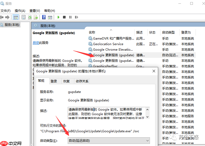Open the 文件(F) menu

pos(5,11)
